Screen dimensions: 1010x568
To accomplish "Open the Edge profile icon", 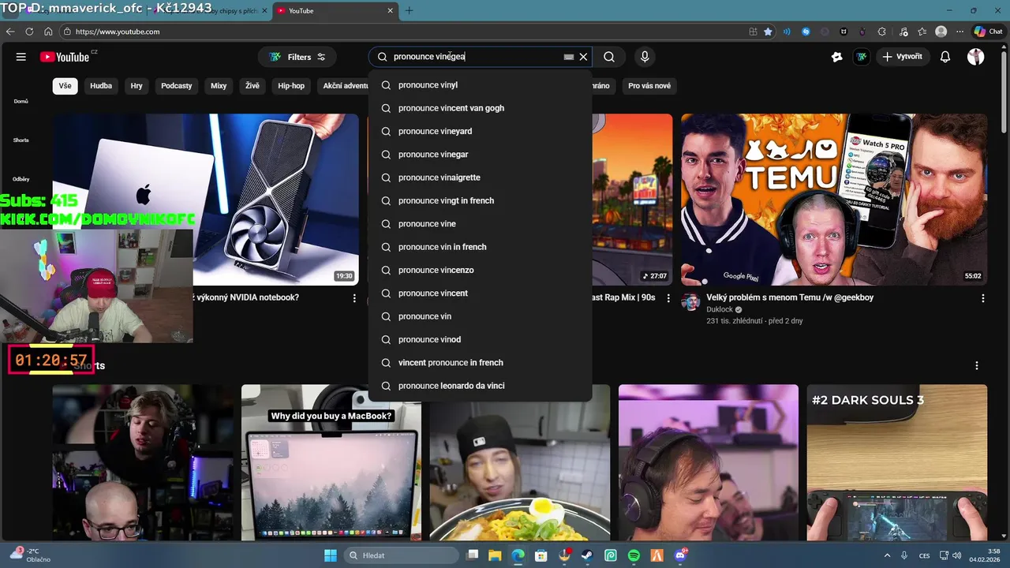I will click(x=941, y=32).
